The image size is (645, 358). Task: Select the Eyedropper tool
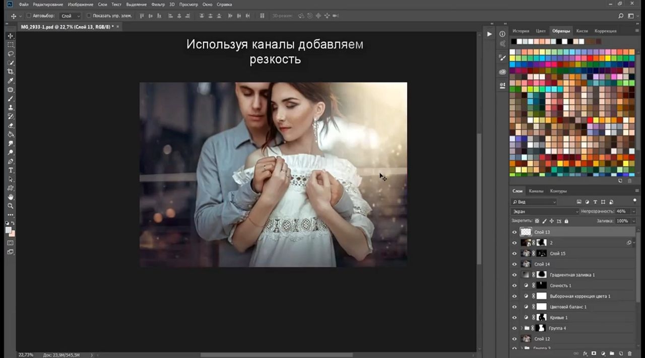(x=11, y=81)
